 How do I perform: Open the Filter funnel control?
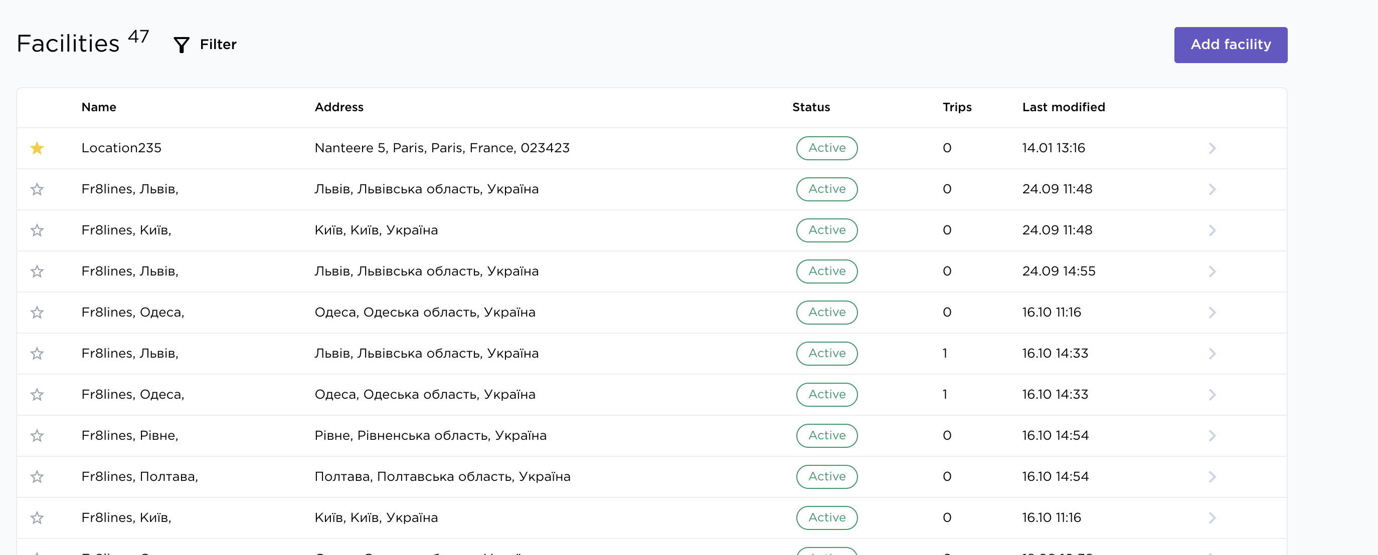[205, 45]
